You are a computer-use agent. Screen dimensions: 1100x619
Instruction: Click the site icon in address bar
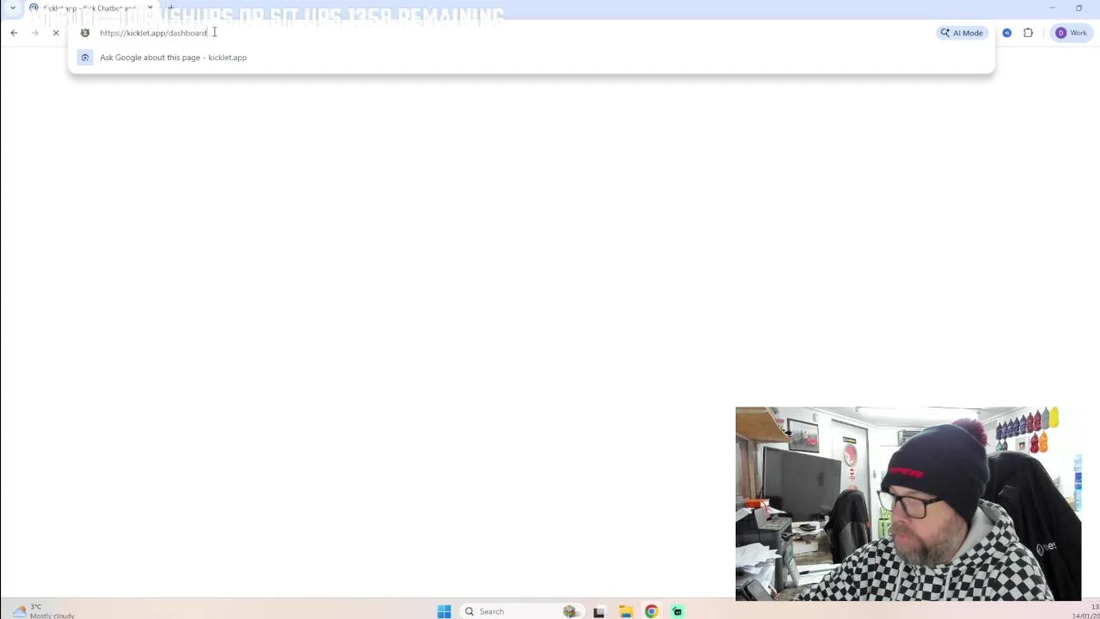(84, 33)
